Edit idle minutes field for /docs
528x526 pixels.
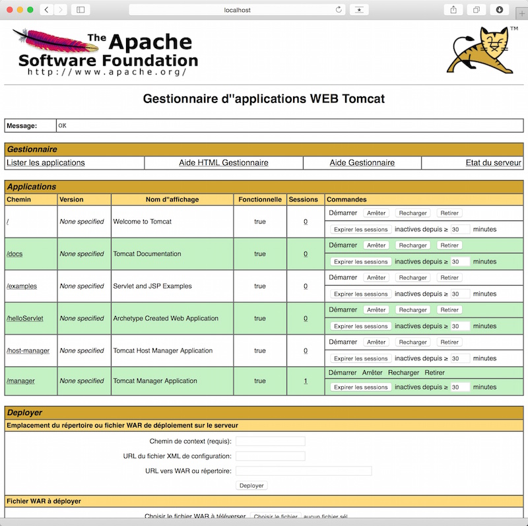[x=460, y=262]
